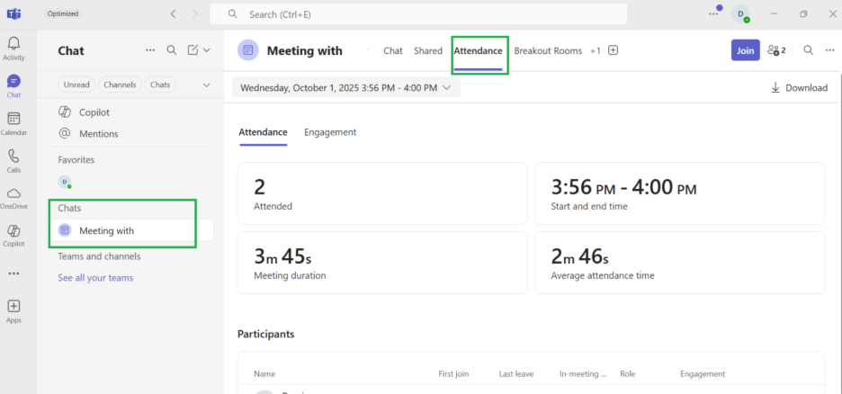This screenshot has height=394, width=842.
Task: Open more meeting options ellipsis
Action: point(829,50)
